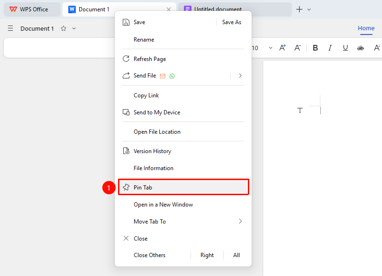
Task: Open the hamburger menu icon
Action: coord(10,28)
